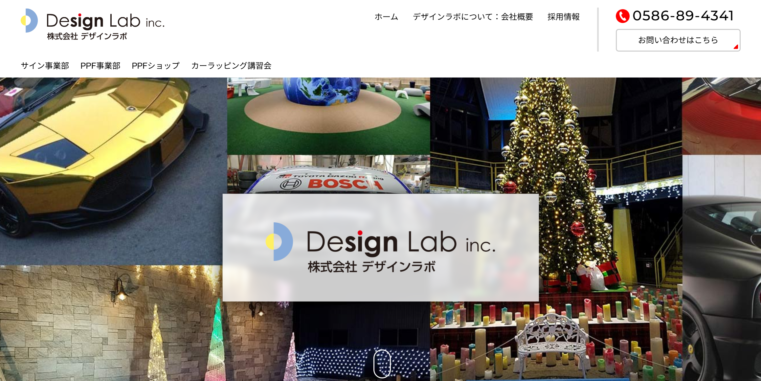This screenshot has width=761, height=381.
Task: Open デザインラボについて：会社概要 page
Action: pyautogui.click(x=473, y=17)
